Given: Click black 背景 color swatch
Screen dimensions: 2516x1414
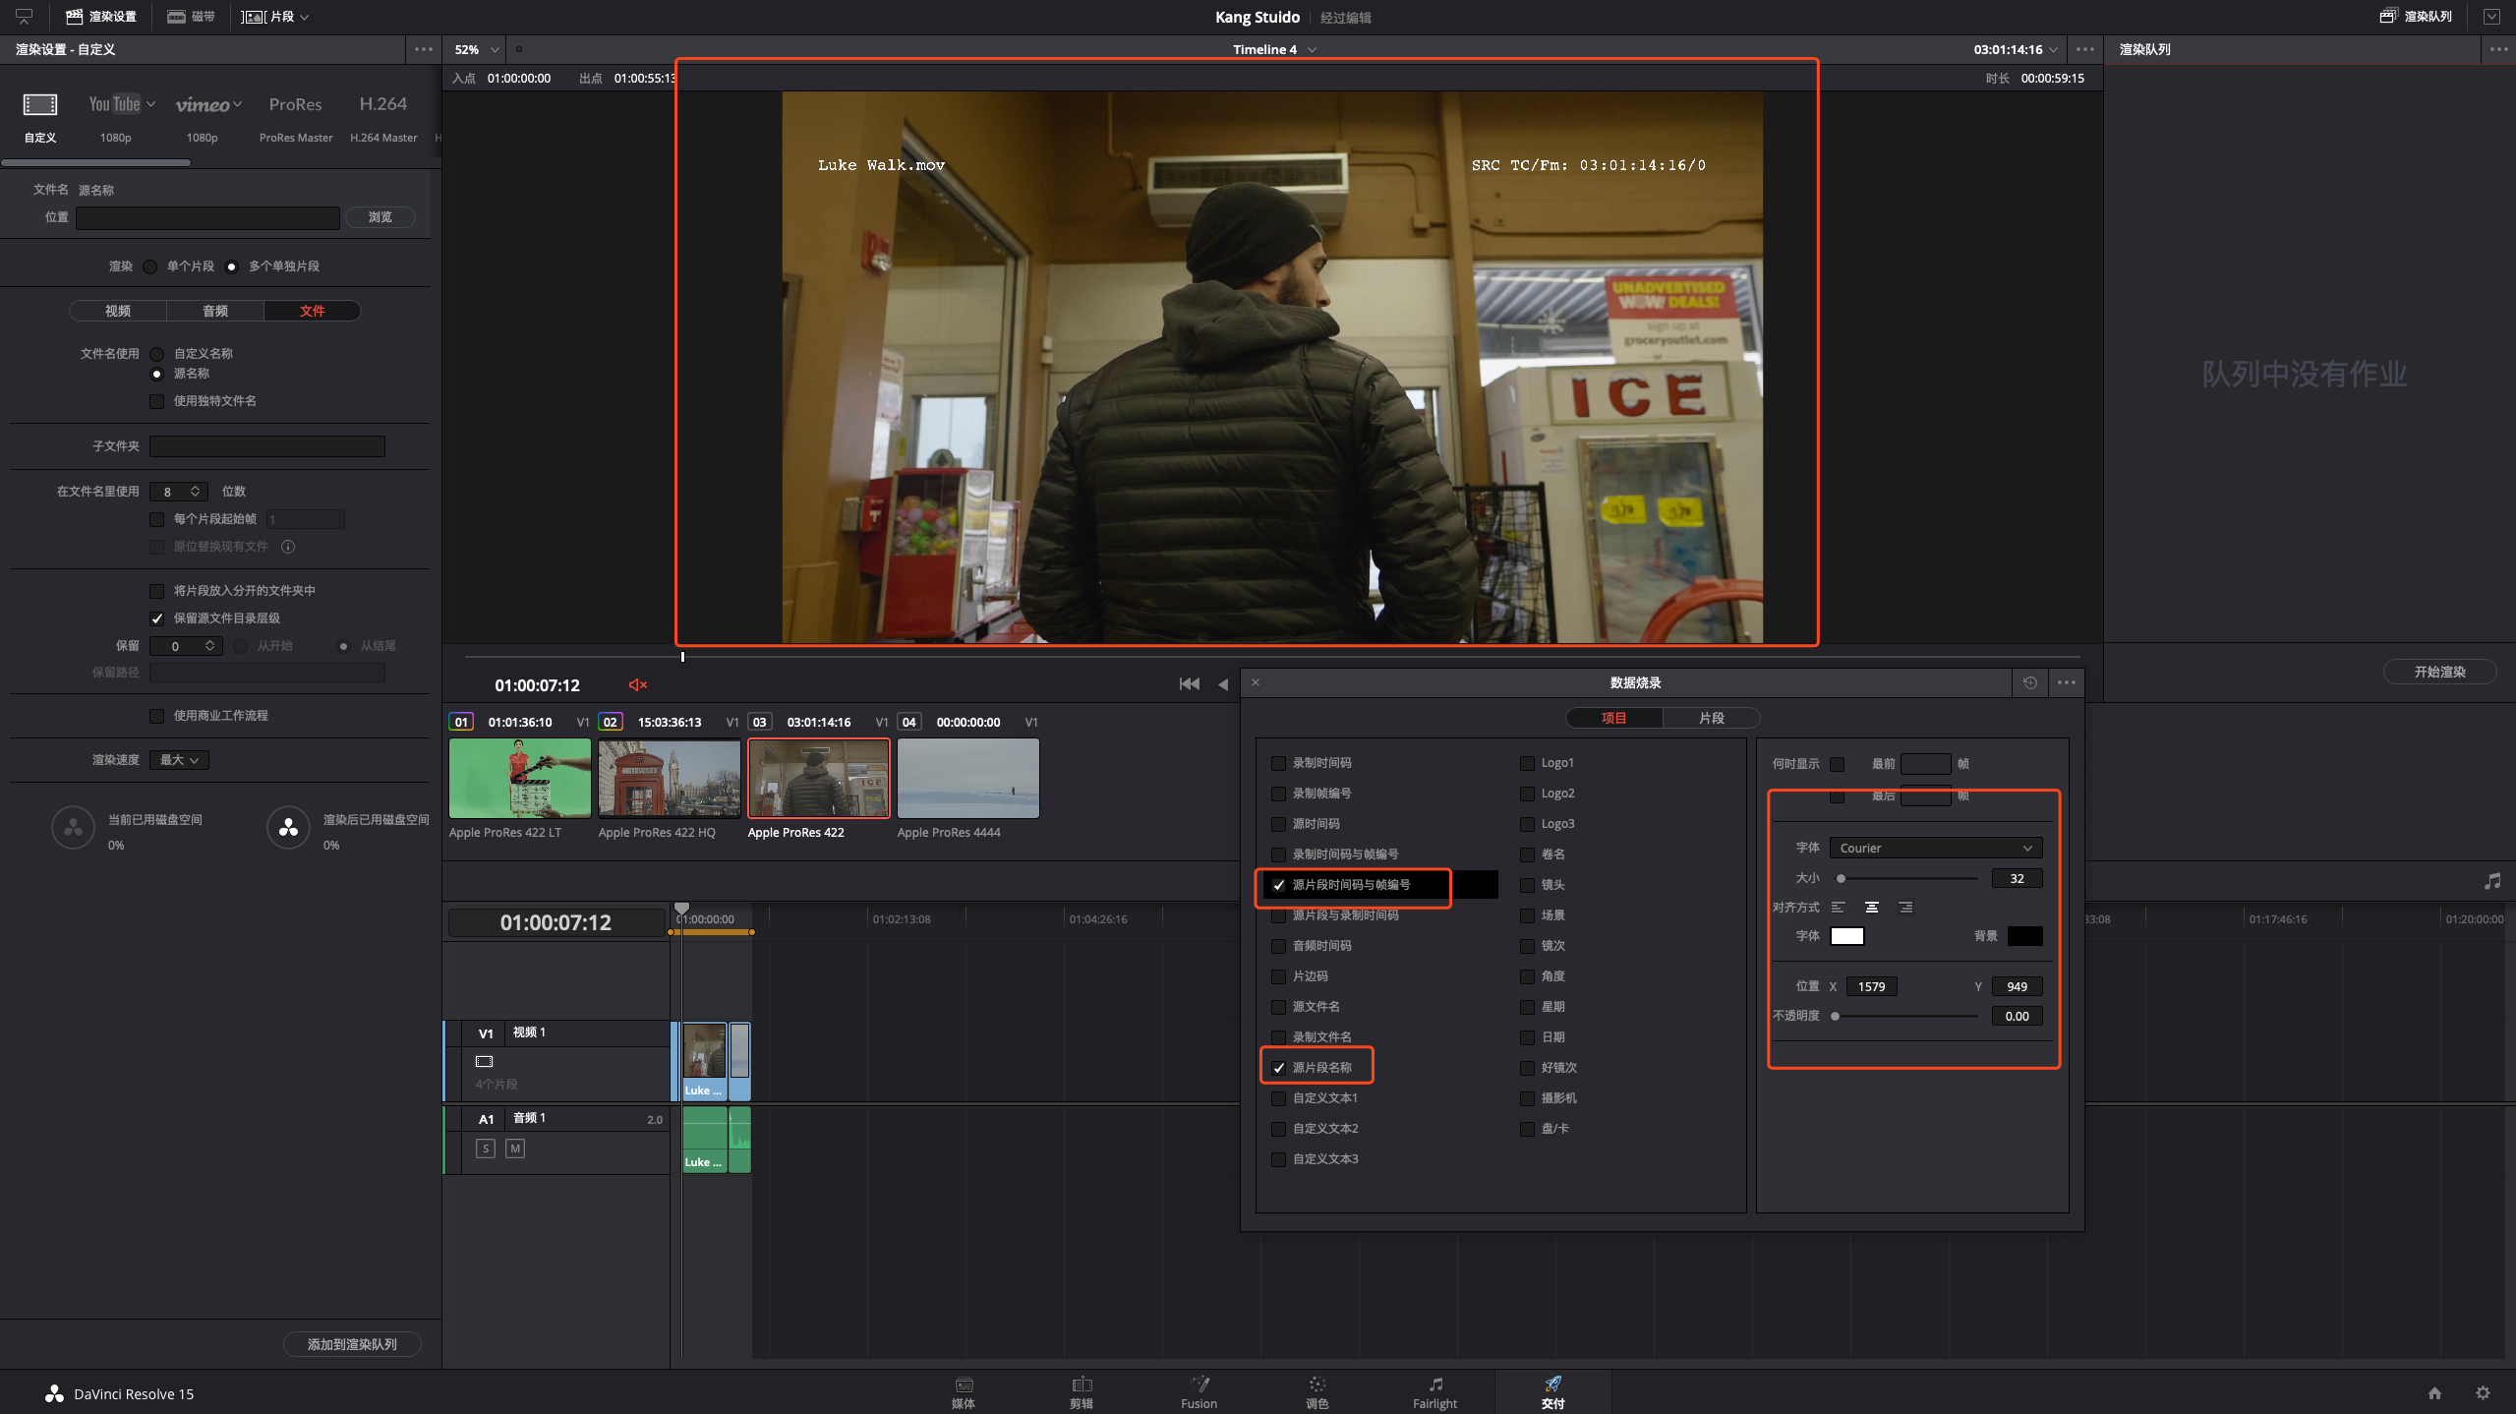Looking at the screenshot, I should tap(2024, 936).
